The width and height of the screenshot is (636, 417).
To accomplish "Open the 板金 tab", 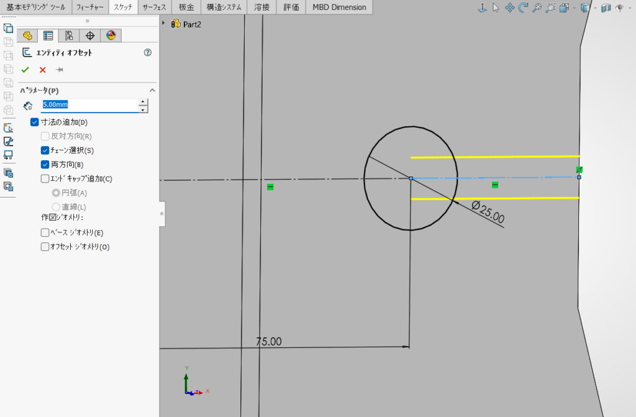I will 186,7.
